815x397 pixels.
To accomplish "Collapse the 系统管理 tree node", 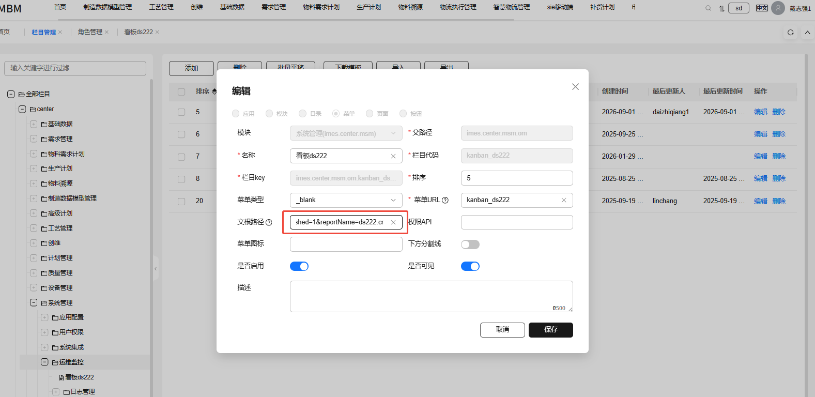I will (x=34, y=303).
